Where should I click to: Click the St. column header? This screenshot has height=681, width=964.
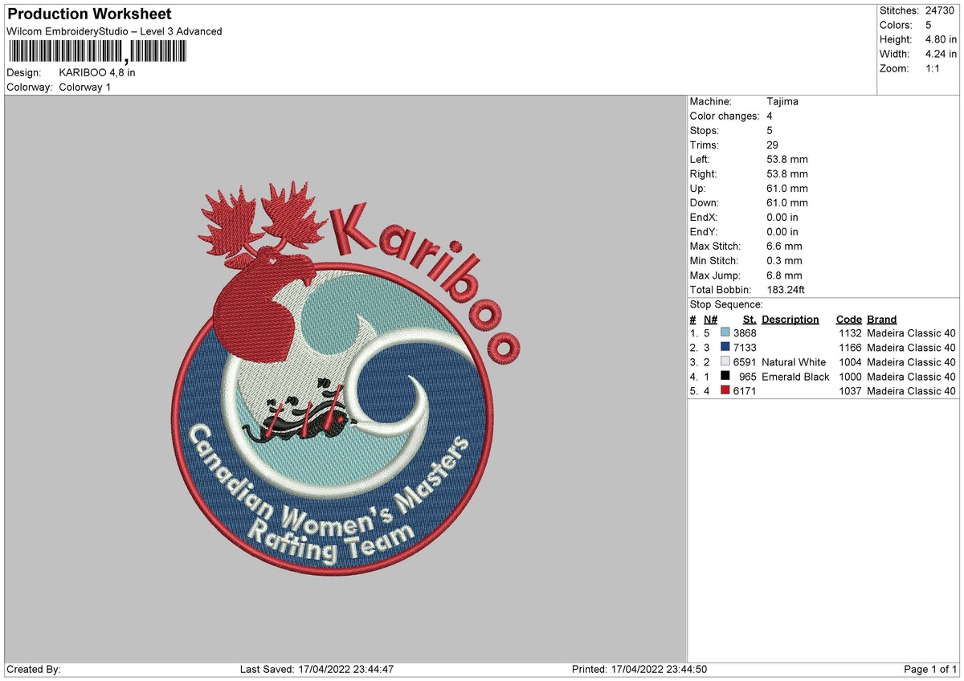[x=748, y=319]
